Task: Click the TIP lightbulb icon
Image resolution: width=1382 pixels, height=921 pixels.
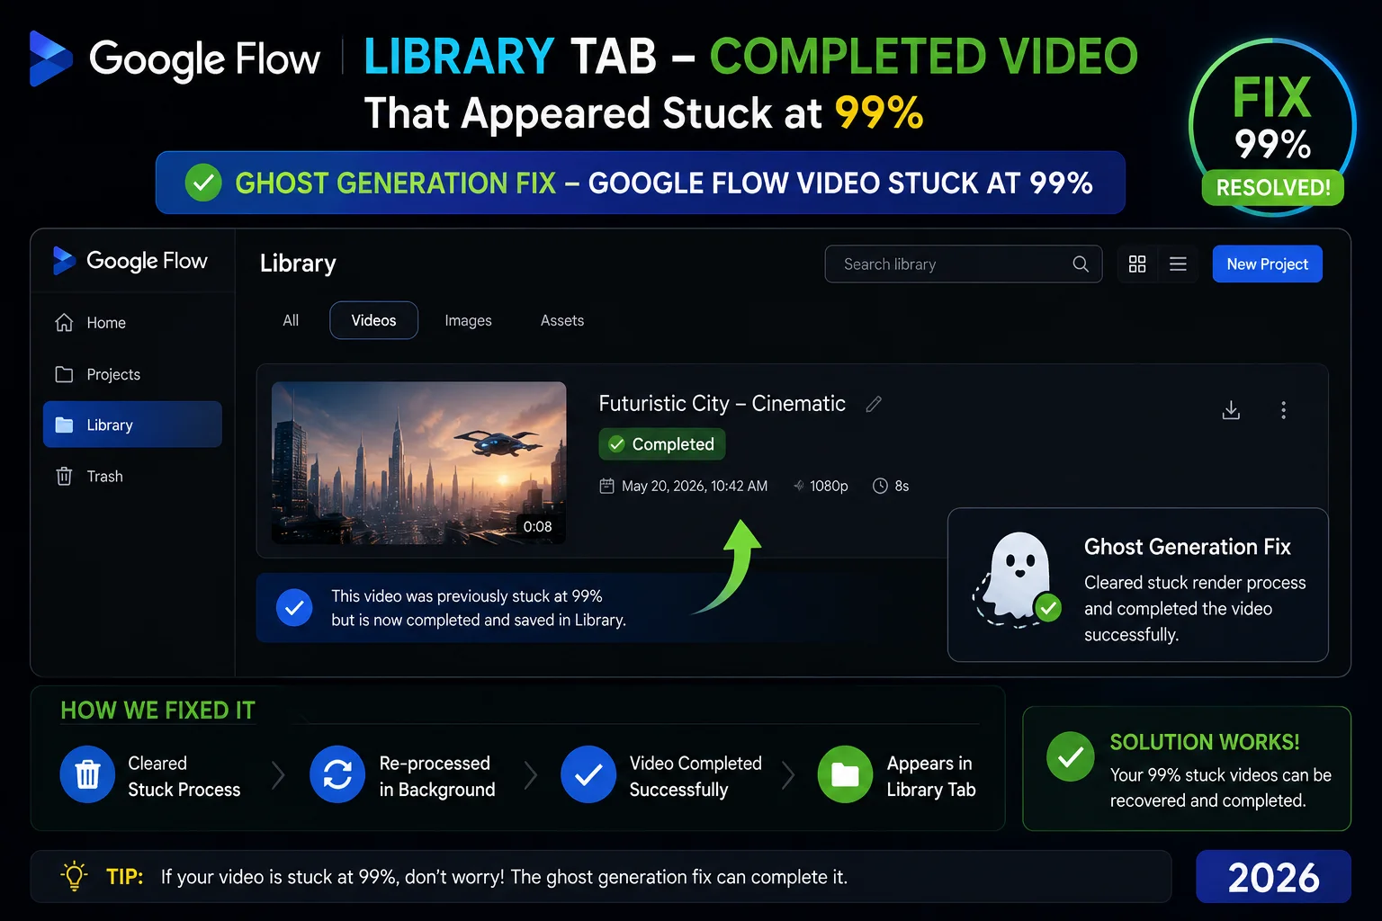Action: coord(75,876)
